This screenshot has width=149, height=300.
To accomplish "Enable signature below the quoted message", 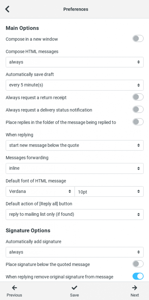I will (x=138, y=264).
